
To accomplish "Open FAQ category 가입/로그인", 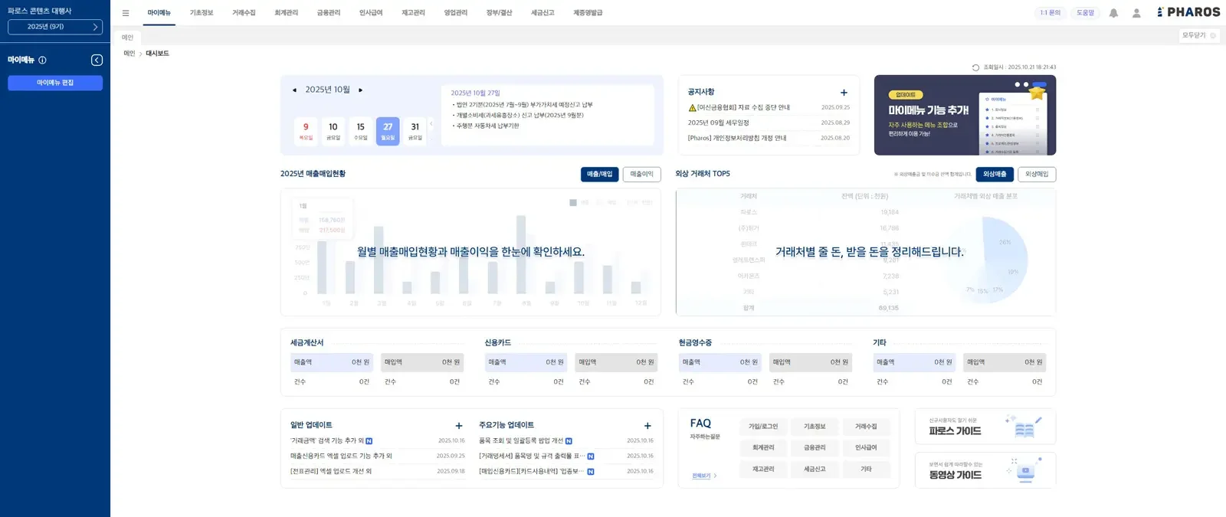I will coord(763,427).
